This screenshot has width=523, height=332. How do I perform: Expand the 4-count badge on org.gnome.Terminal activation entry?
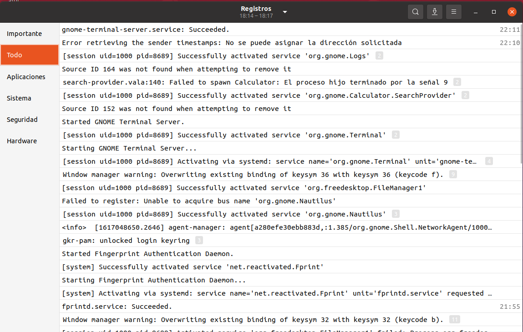coord(489,161)
